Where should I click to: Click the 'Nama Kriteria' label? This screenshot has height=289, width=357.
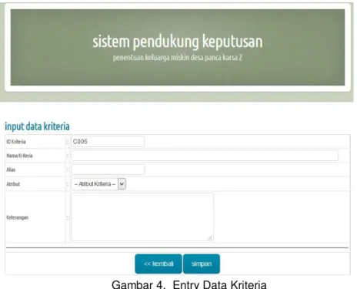click(19, 156)
